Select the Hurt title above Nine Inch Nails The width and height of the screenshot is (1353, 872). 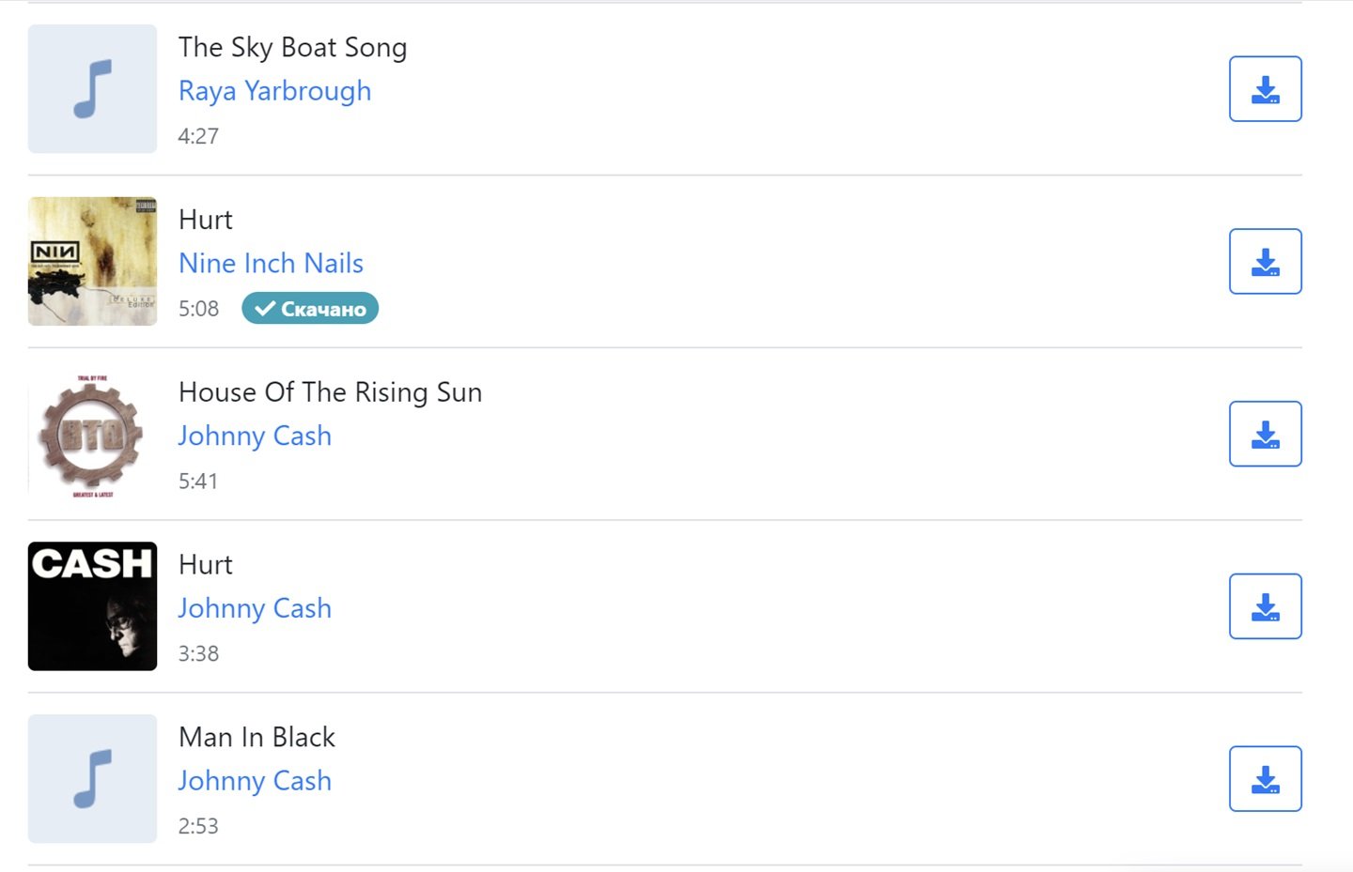click(206, 220)
